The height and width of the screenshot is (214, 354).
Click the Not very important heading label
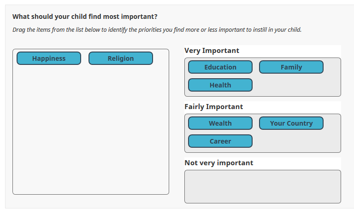pyautogui.click(x=219, y=163)
